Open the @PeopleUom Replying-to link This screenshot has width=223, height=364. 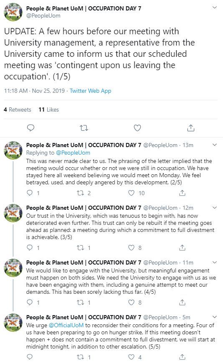(x=73, y=153)
